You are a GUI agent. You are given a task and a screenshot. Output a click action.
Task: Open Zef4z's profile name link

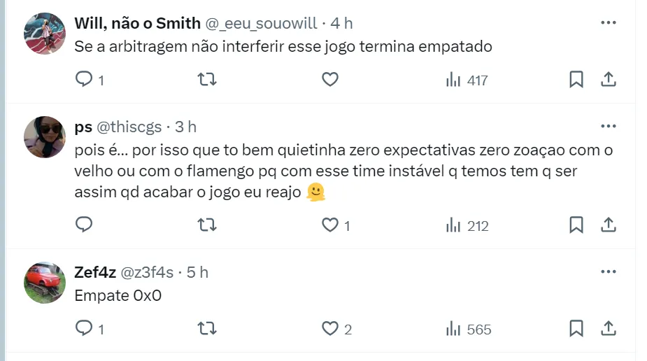coord(95,272)
